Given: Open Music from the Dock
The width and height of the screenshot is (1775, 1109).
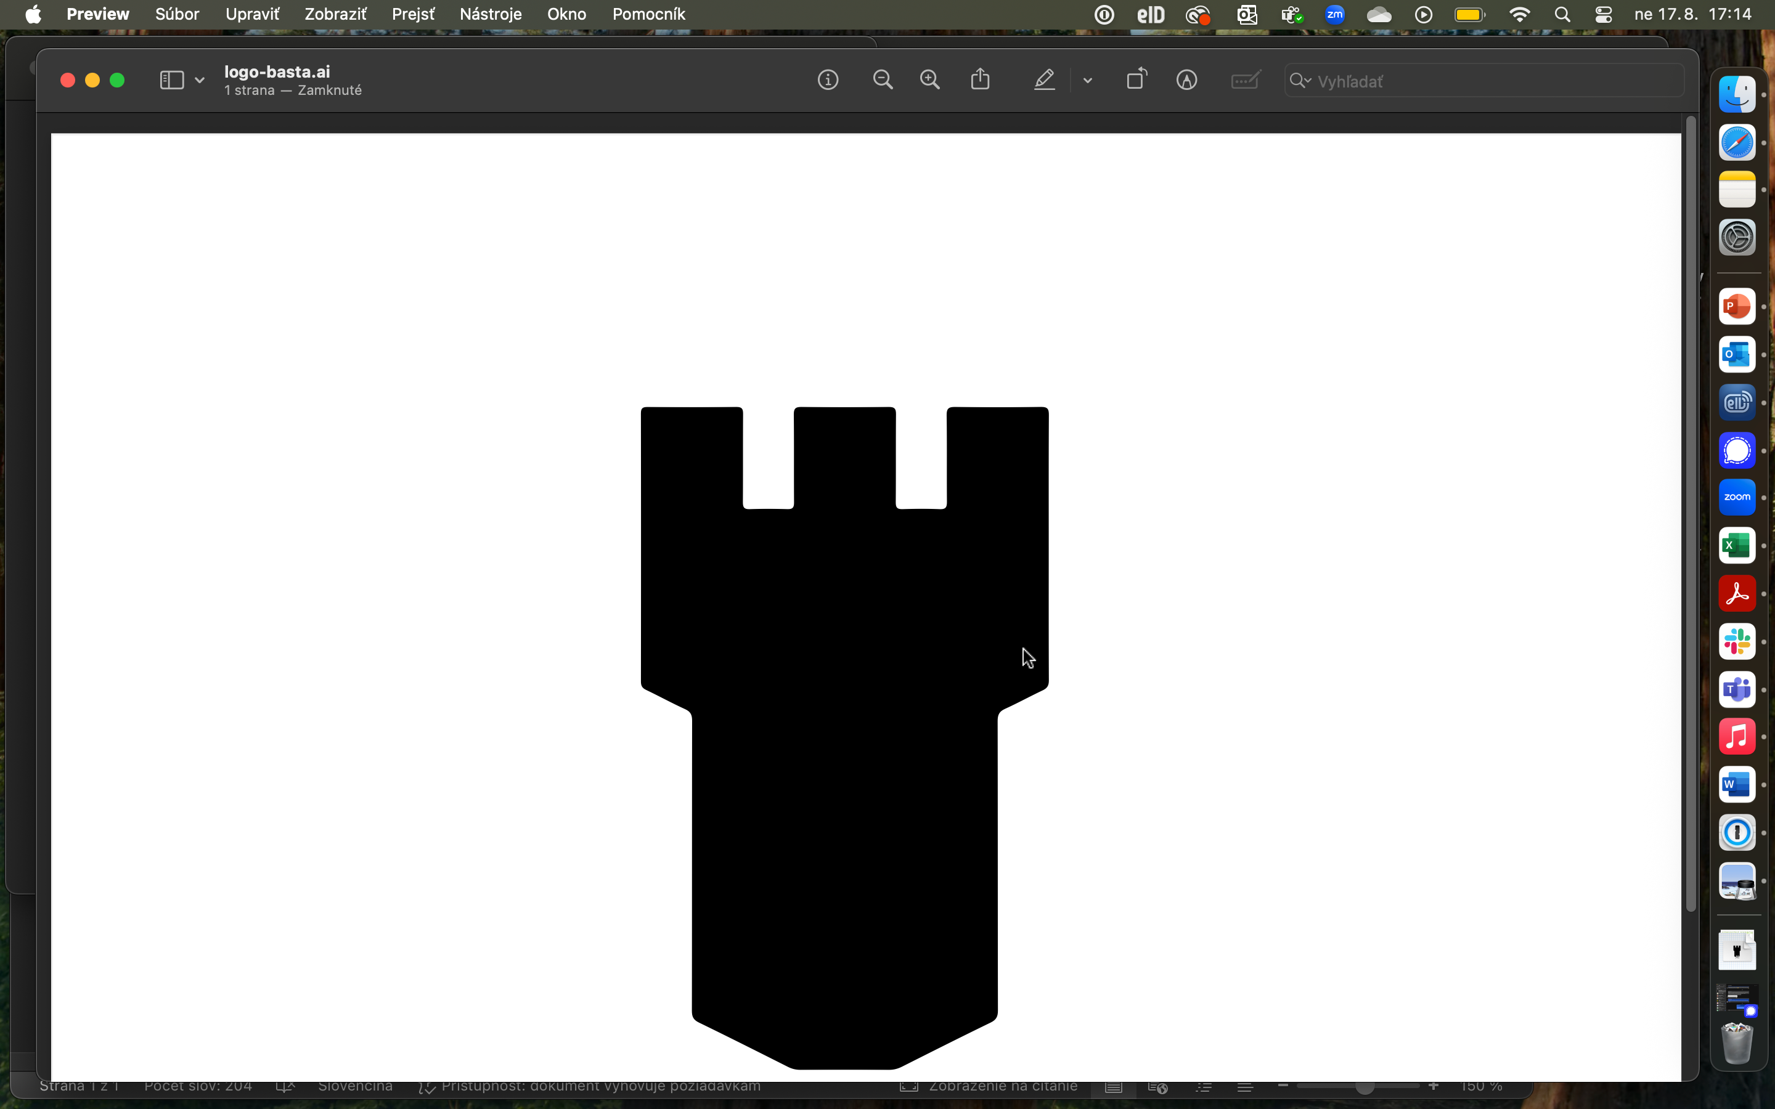Looking at the screenshot, I should click(1737, 736).
